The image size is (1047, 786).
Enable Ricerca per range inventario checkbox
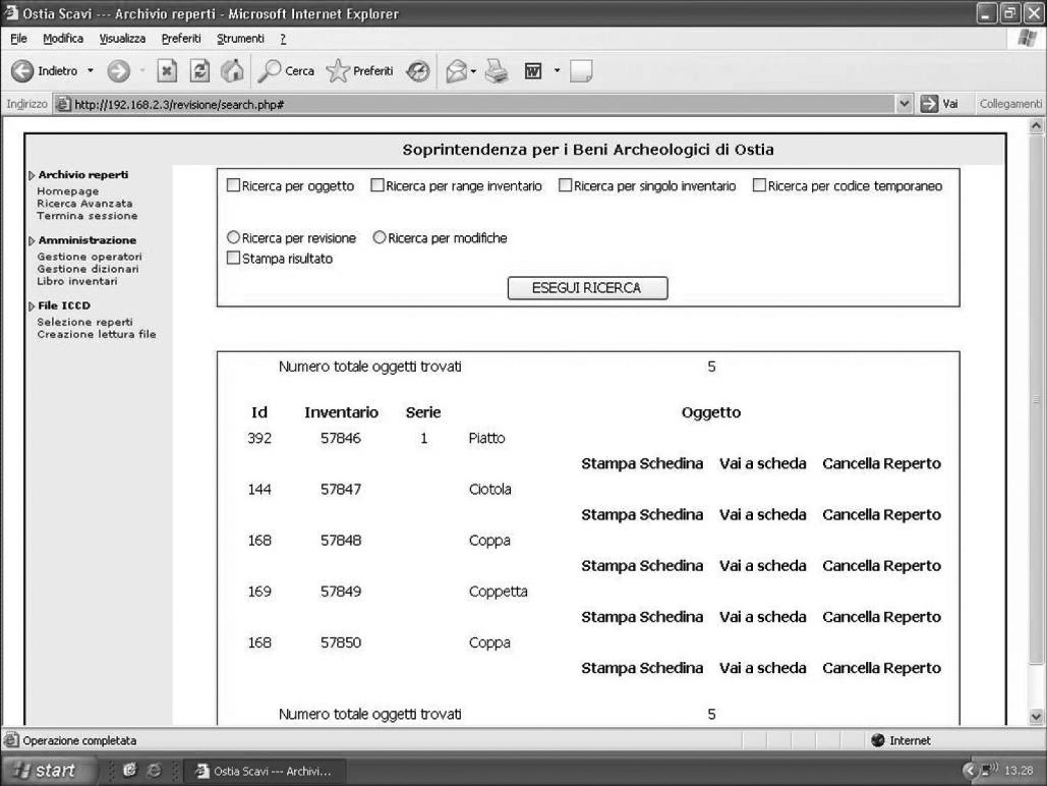click(378, 185)
